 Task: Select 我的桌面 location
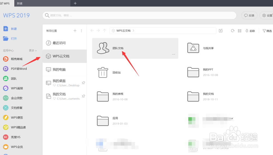coord(65,83)
